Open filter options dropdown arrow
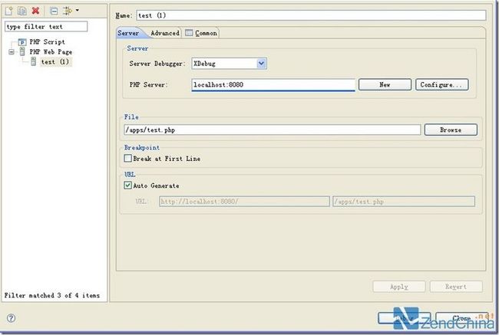This screenshot has height=335, width=499. point(77,11)
